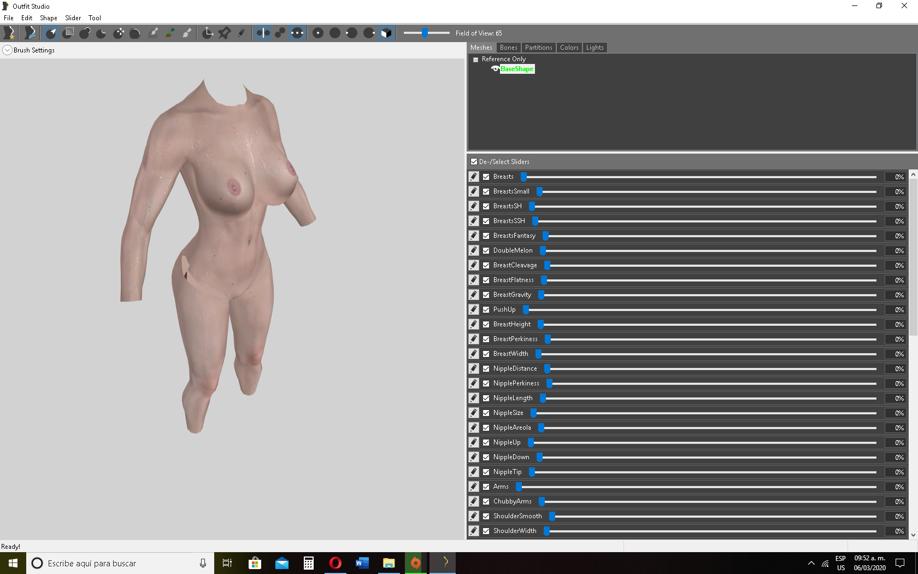Image resolution: width=918 pixels, height=574 pixels.
Task: Uncheck the ChubbyArms slider checkbox
Action: point(486,501)
